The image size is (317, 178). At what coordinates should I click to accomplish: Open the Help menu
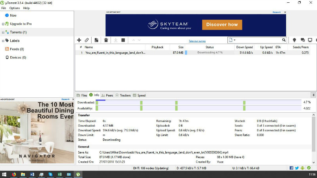(x=26, y=8)
